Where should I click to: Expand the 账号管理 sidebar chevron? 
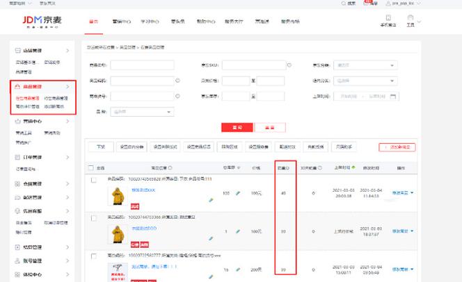67,260
